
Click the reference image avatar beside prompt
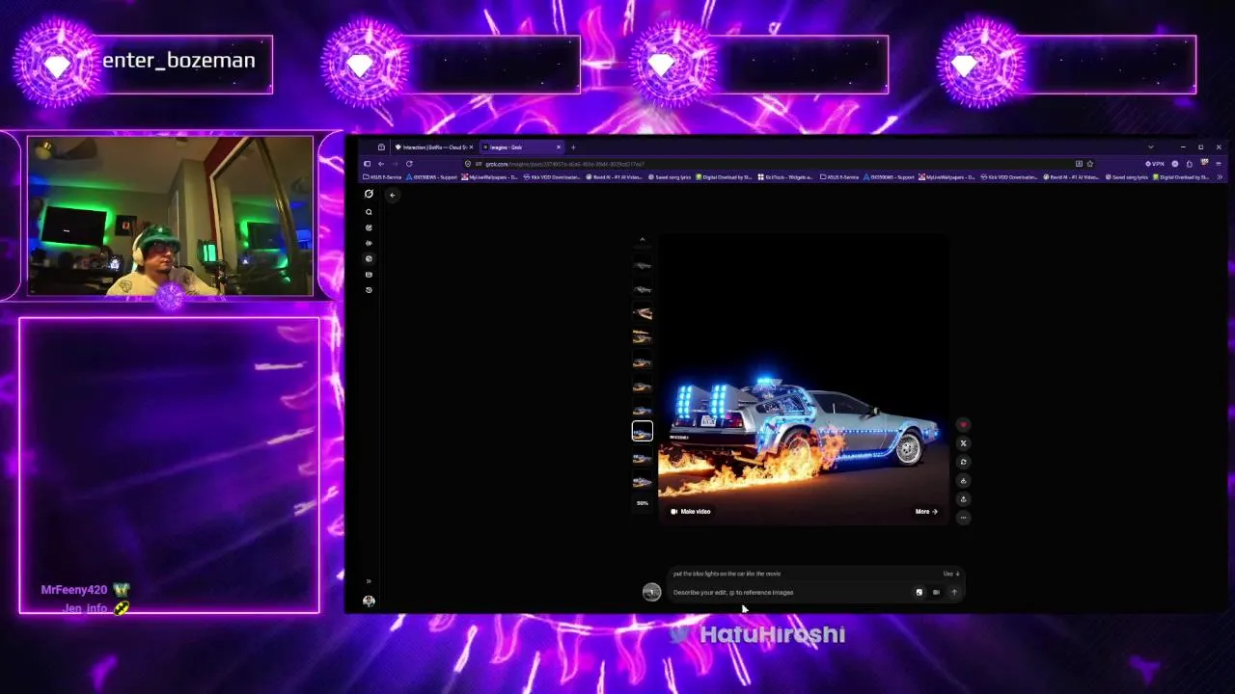pos(651,593)
